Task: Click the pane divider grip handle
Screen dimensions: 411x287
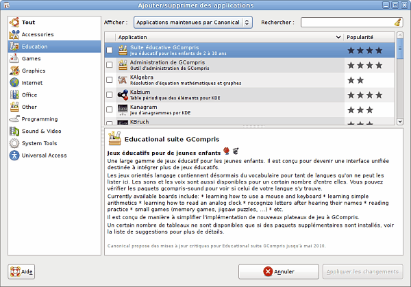Action: click(x=253, y=127)
